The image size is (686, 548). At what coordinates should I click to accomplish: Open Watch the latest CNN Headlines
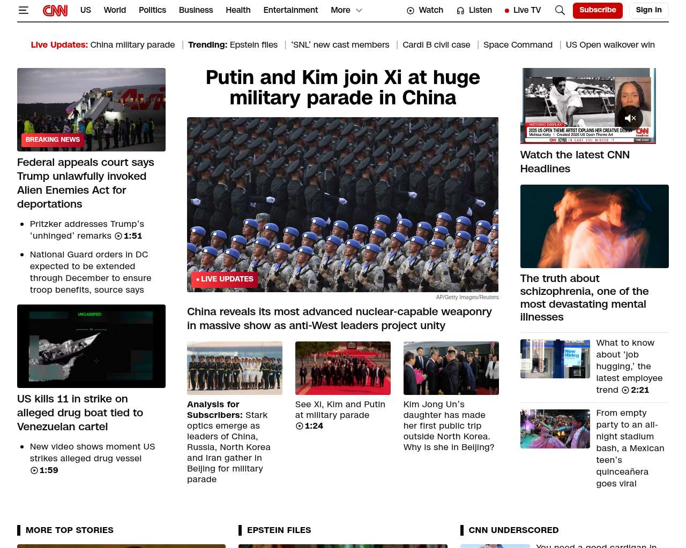coord(575,162)
